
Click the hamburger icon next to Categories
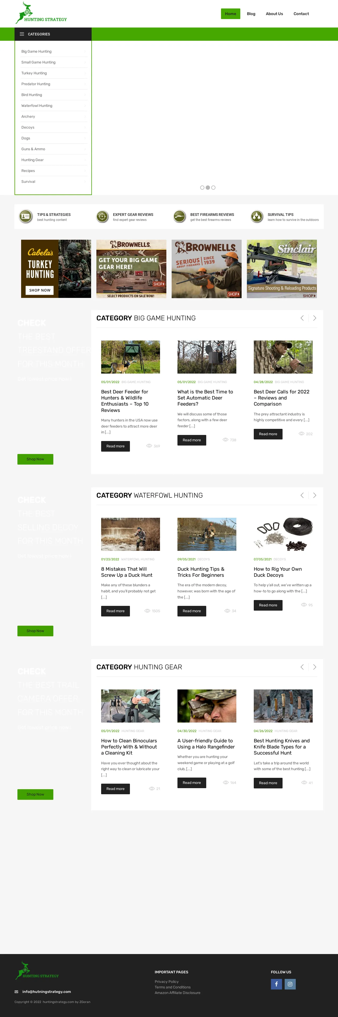tap(22, 34)
